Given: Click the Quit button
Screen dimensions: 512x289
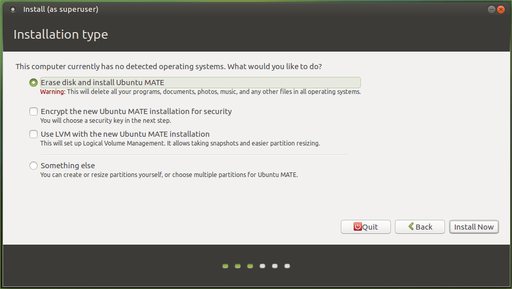Looking at the screenshot, I should (x=366, y=227).
